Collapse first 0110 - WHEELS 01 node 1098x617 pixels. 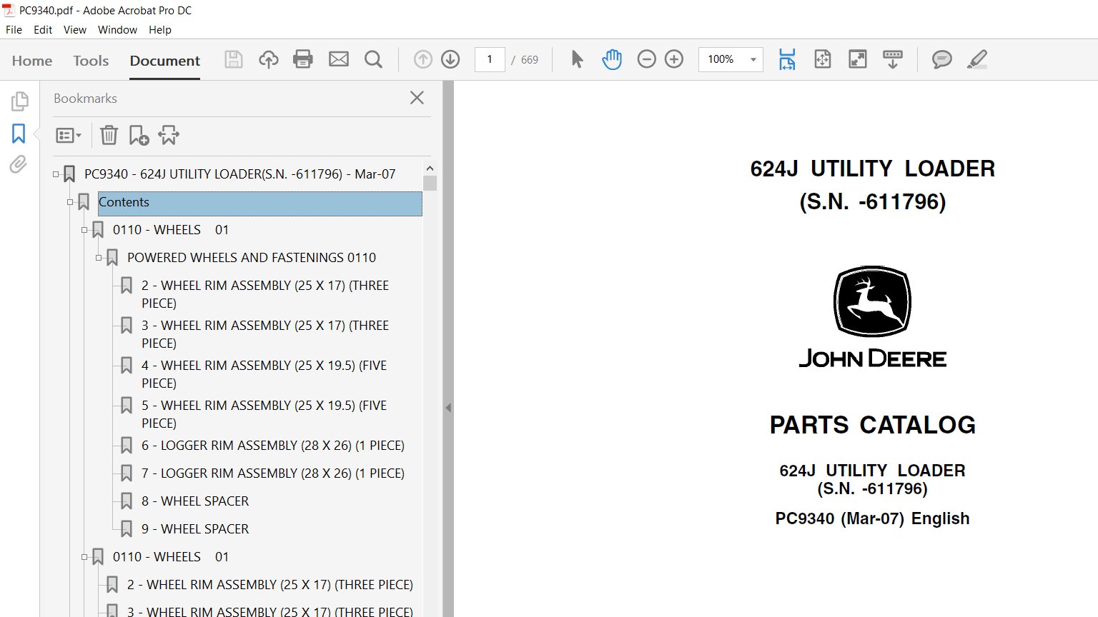(x=84, y=230)
